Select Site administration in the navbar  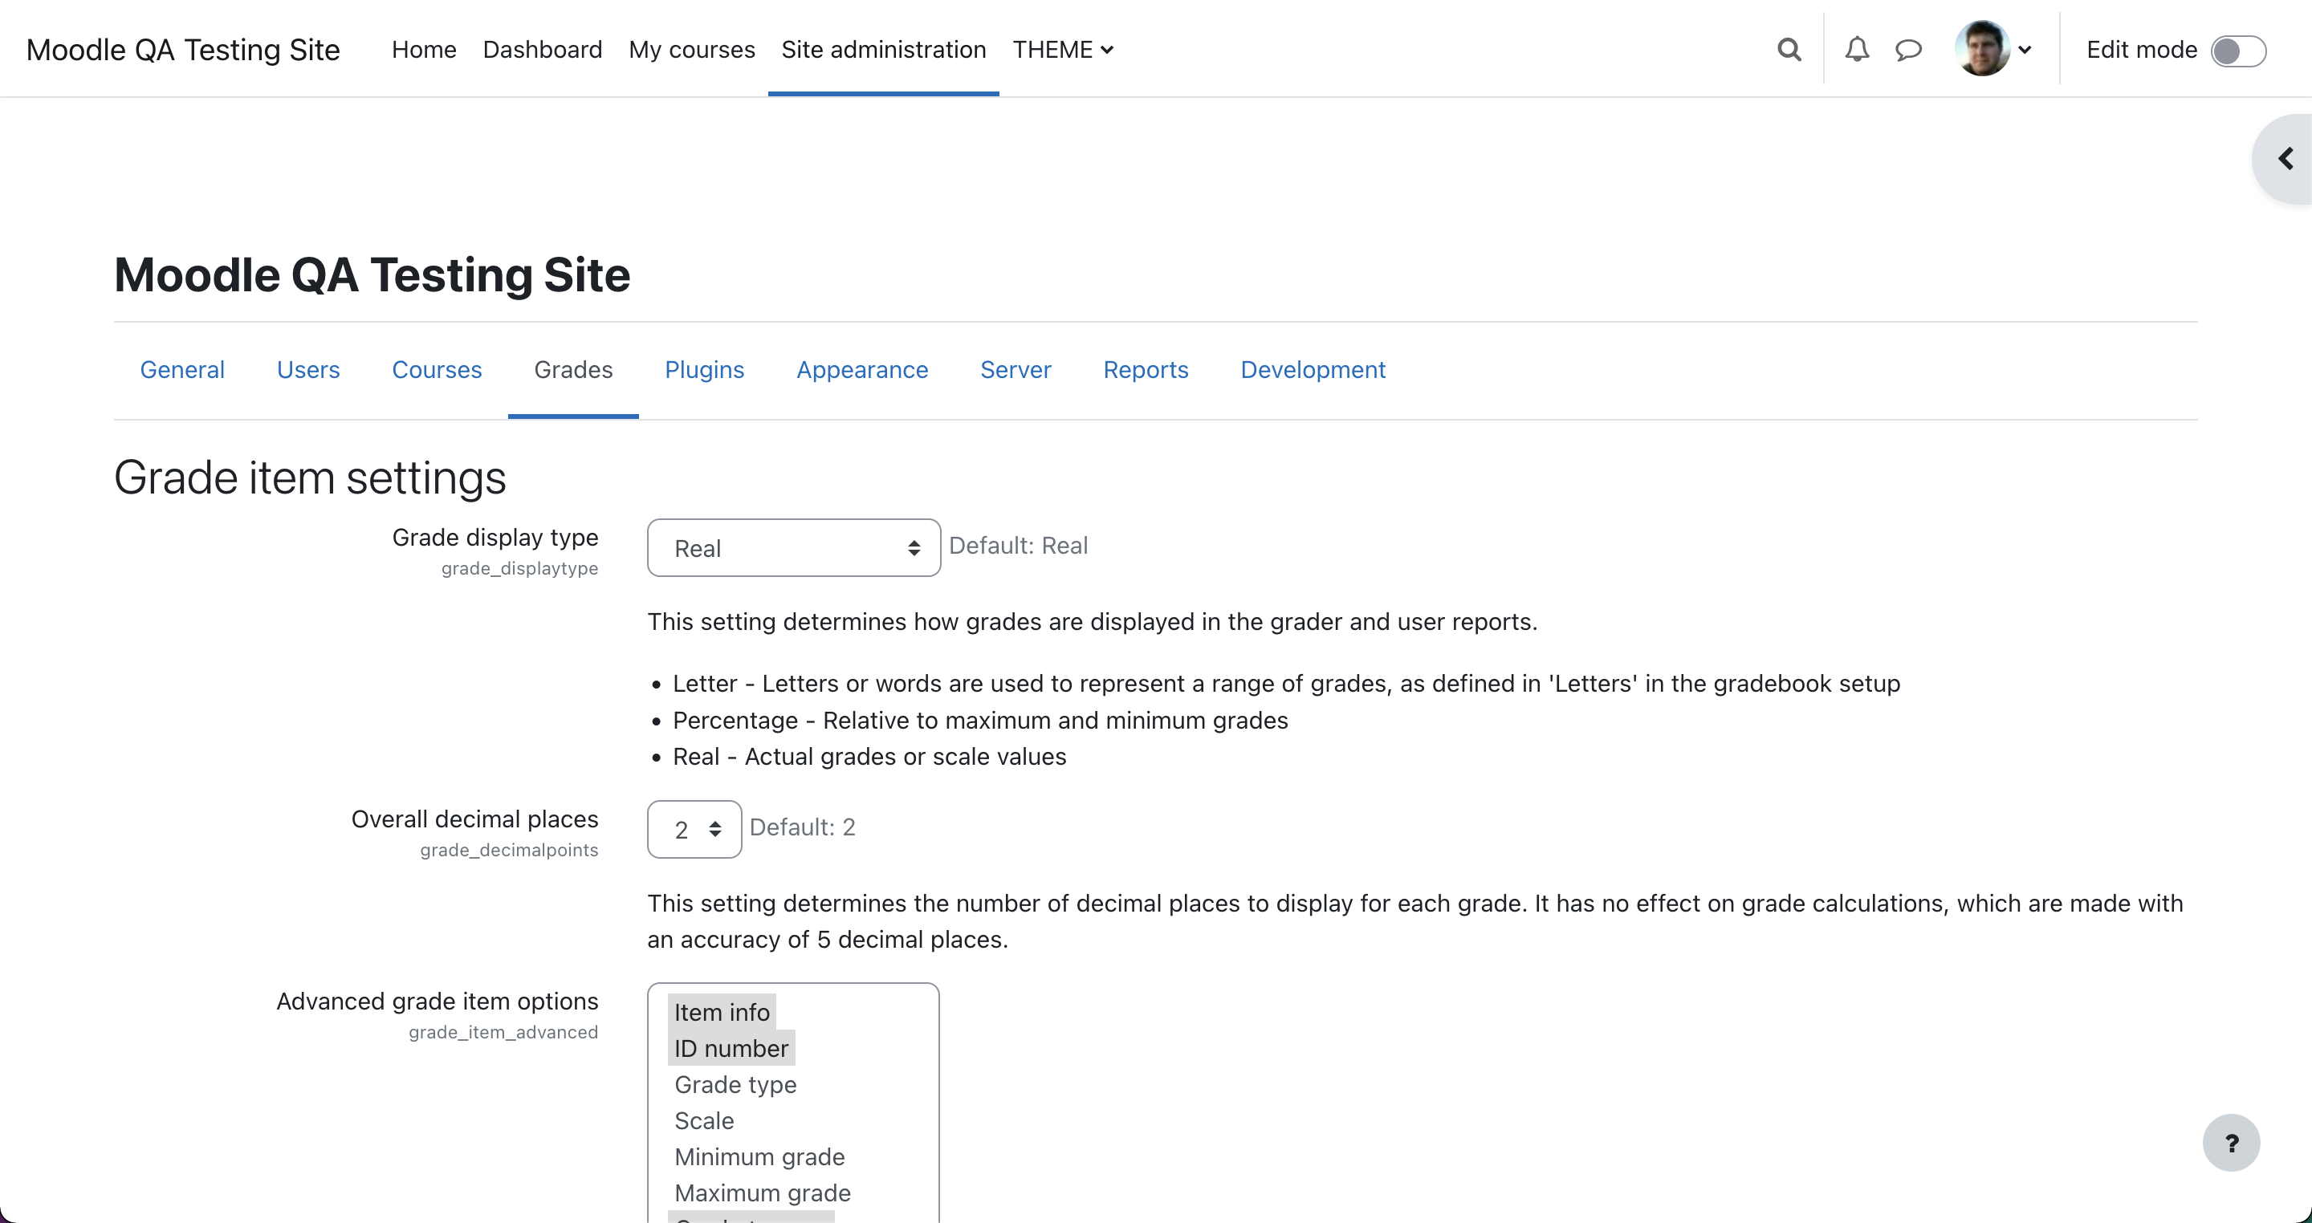coord(883,49)
